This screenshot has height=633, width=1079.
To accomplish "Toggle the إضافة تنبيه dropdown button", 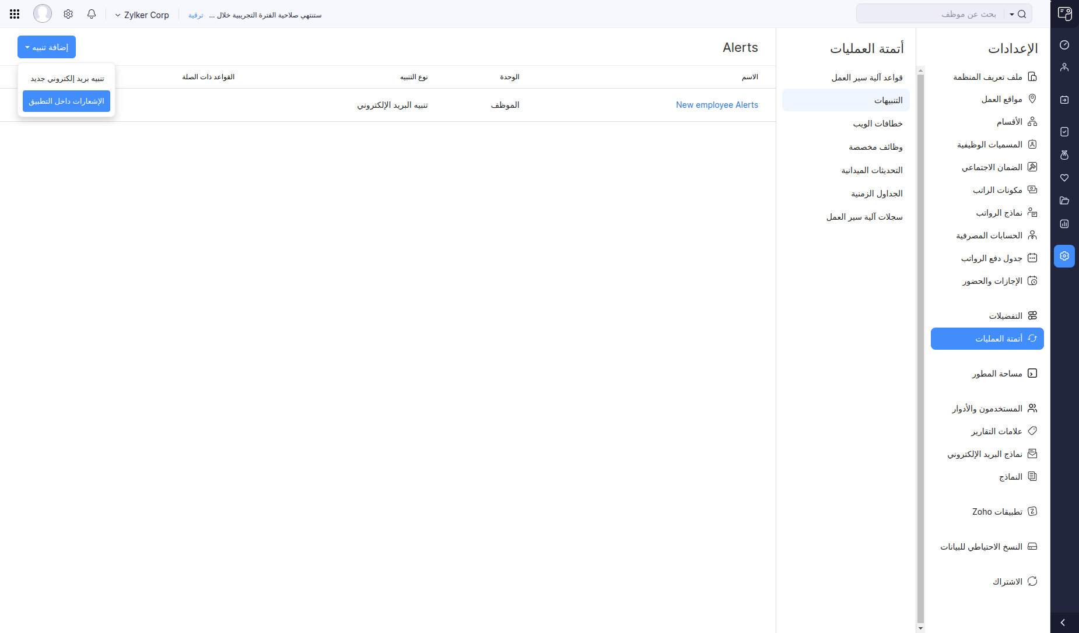I will [x=47, y=47].
